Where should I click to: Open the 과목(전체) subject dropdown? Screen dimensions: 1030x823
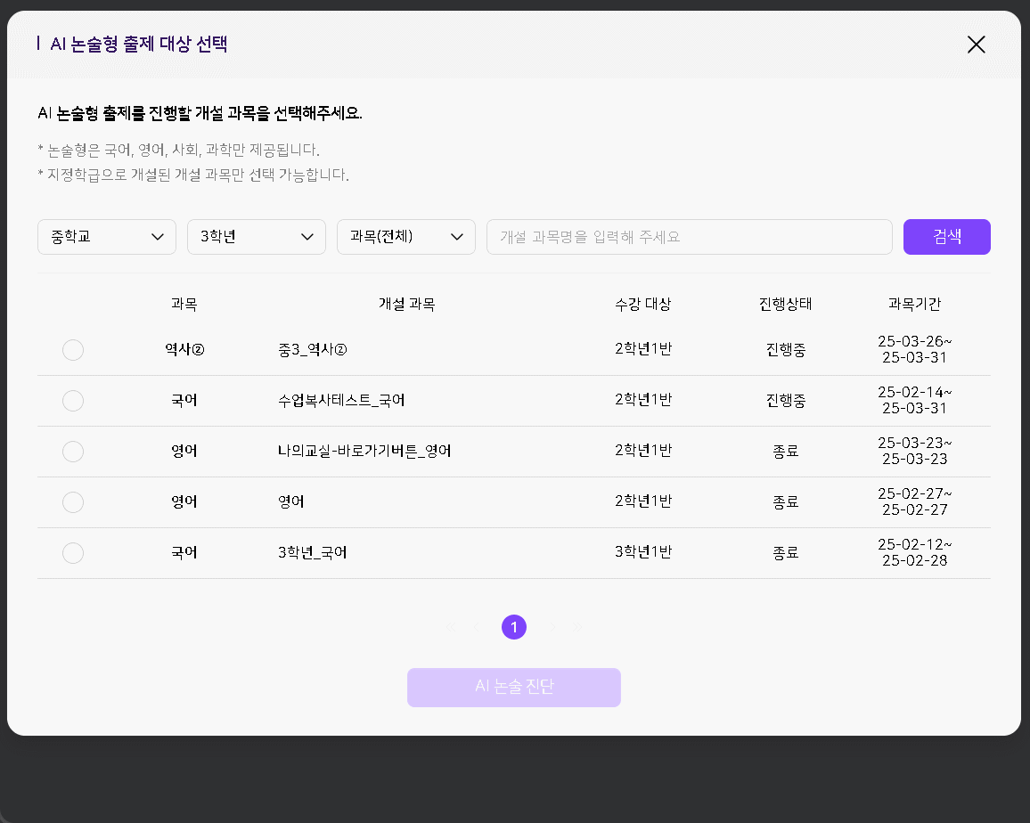coord(406,237)
